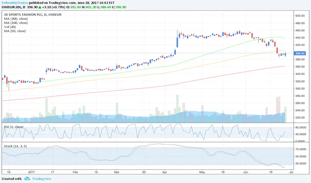Click the TradingView logo icon

tap(27, 179)
